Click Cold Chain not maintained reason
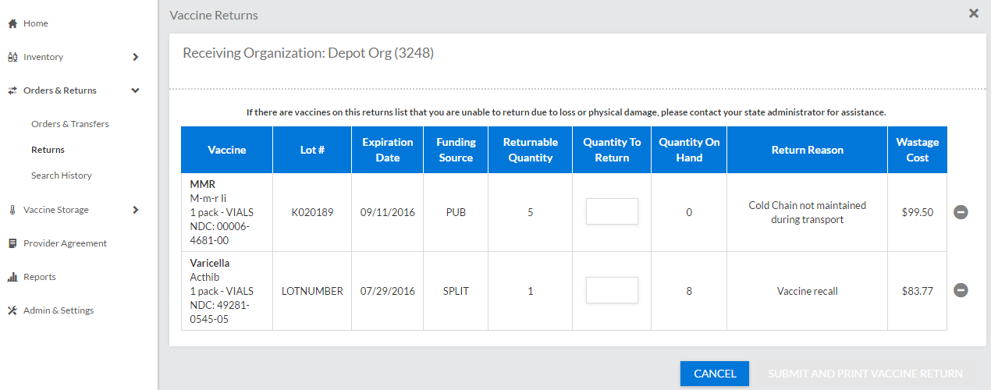Image resolution: width=991 pixels, height=390 pixels. coord(808,212)
